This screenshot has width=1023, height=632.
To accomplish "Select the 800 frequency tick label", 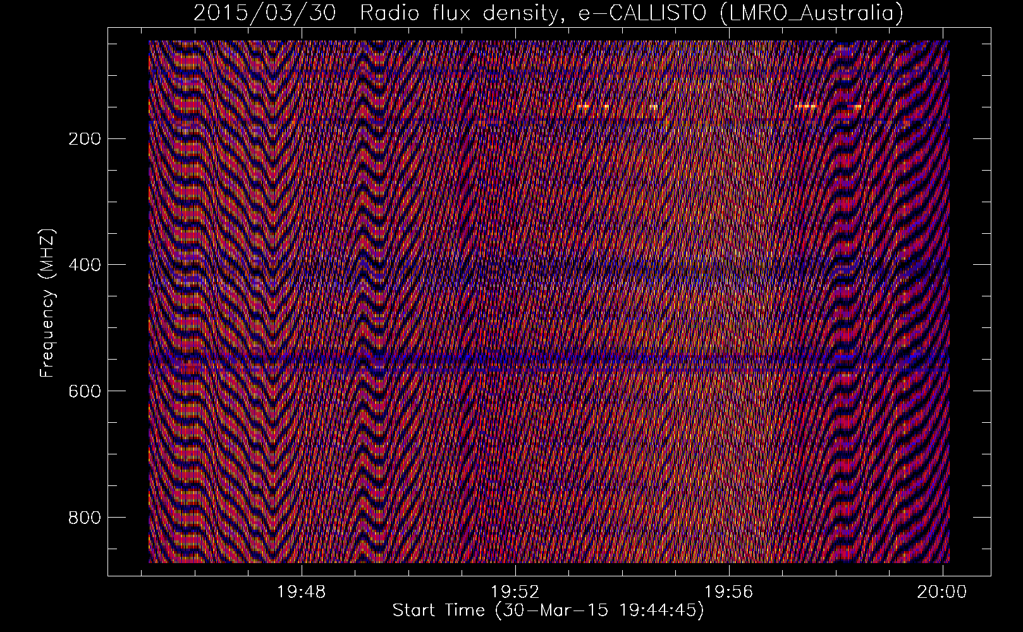I will coord(83,518).
